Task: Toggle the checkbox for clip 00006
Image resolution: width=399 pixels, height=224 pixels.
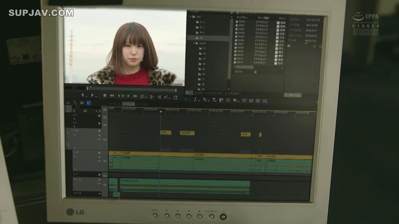Action: [237, 40]
